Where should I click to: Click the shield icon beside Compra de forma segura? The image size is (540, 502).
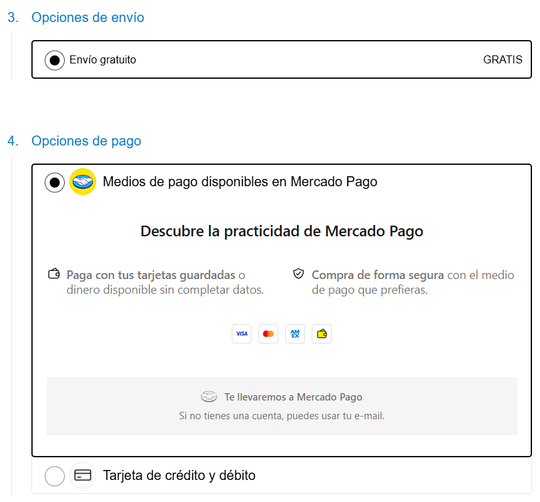pos(298,274)
